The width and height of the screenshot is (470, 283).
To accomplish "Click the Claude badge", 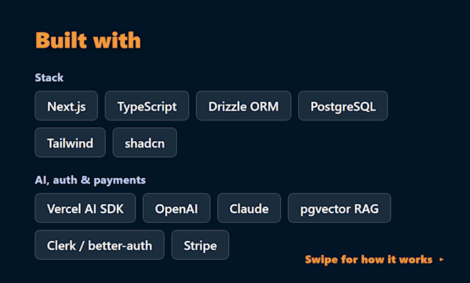I will click(x=249, y=208).
